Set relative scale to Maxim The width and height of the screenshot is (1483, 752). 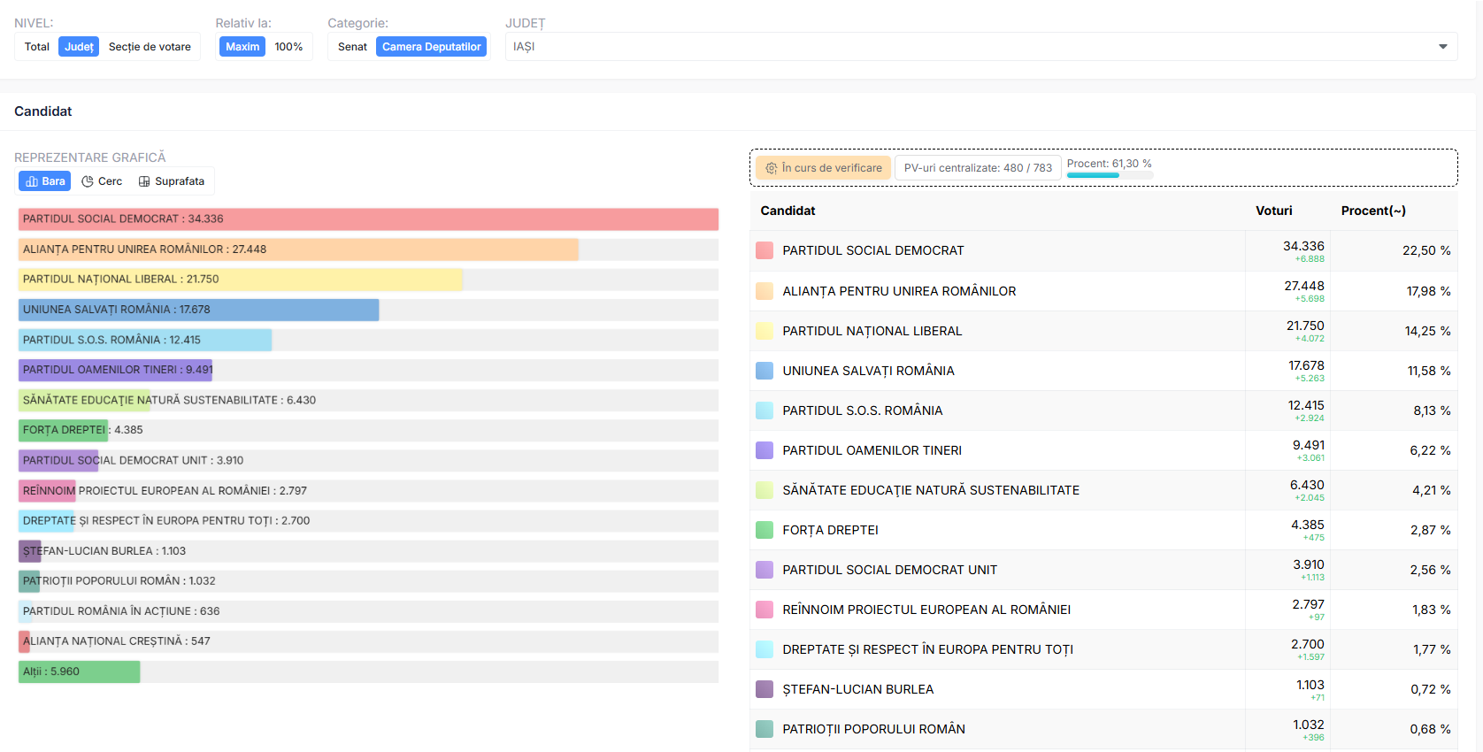[242, 47]
